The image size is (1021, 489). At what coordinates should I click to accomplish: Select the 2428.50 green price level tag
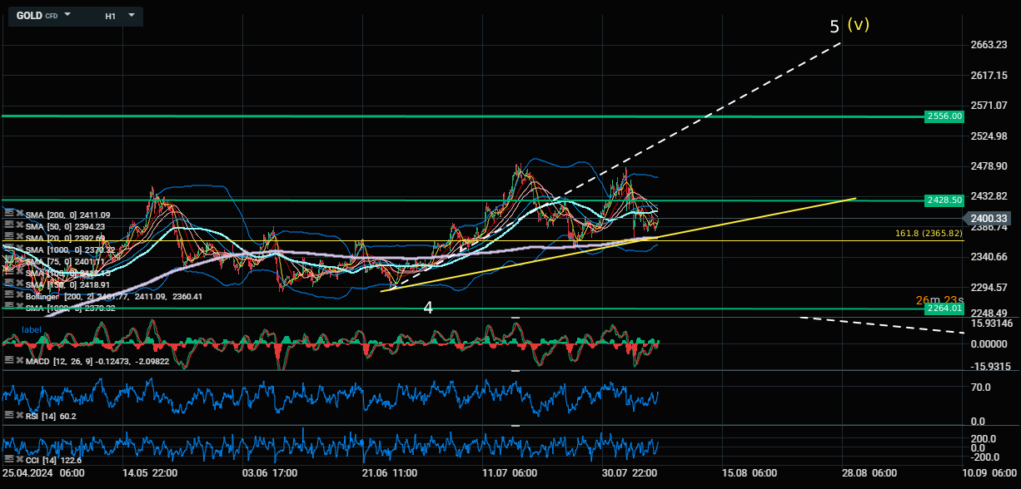point(944,200)
